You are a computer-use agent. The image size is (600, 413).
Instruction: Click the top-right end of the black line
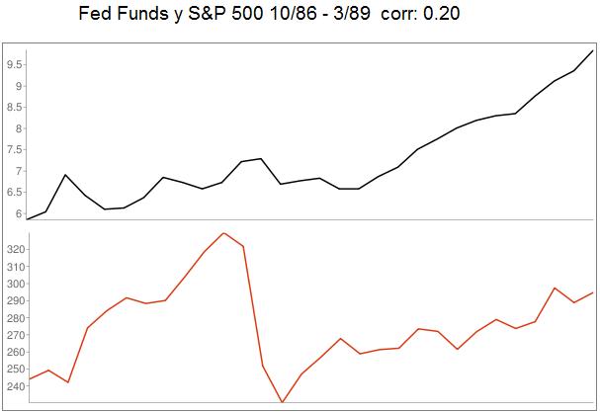[x=592, y=50]
